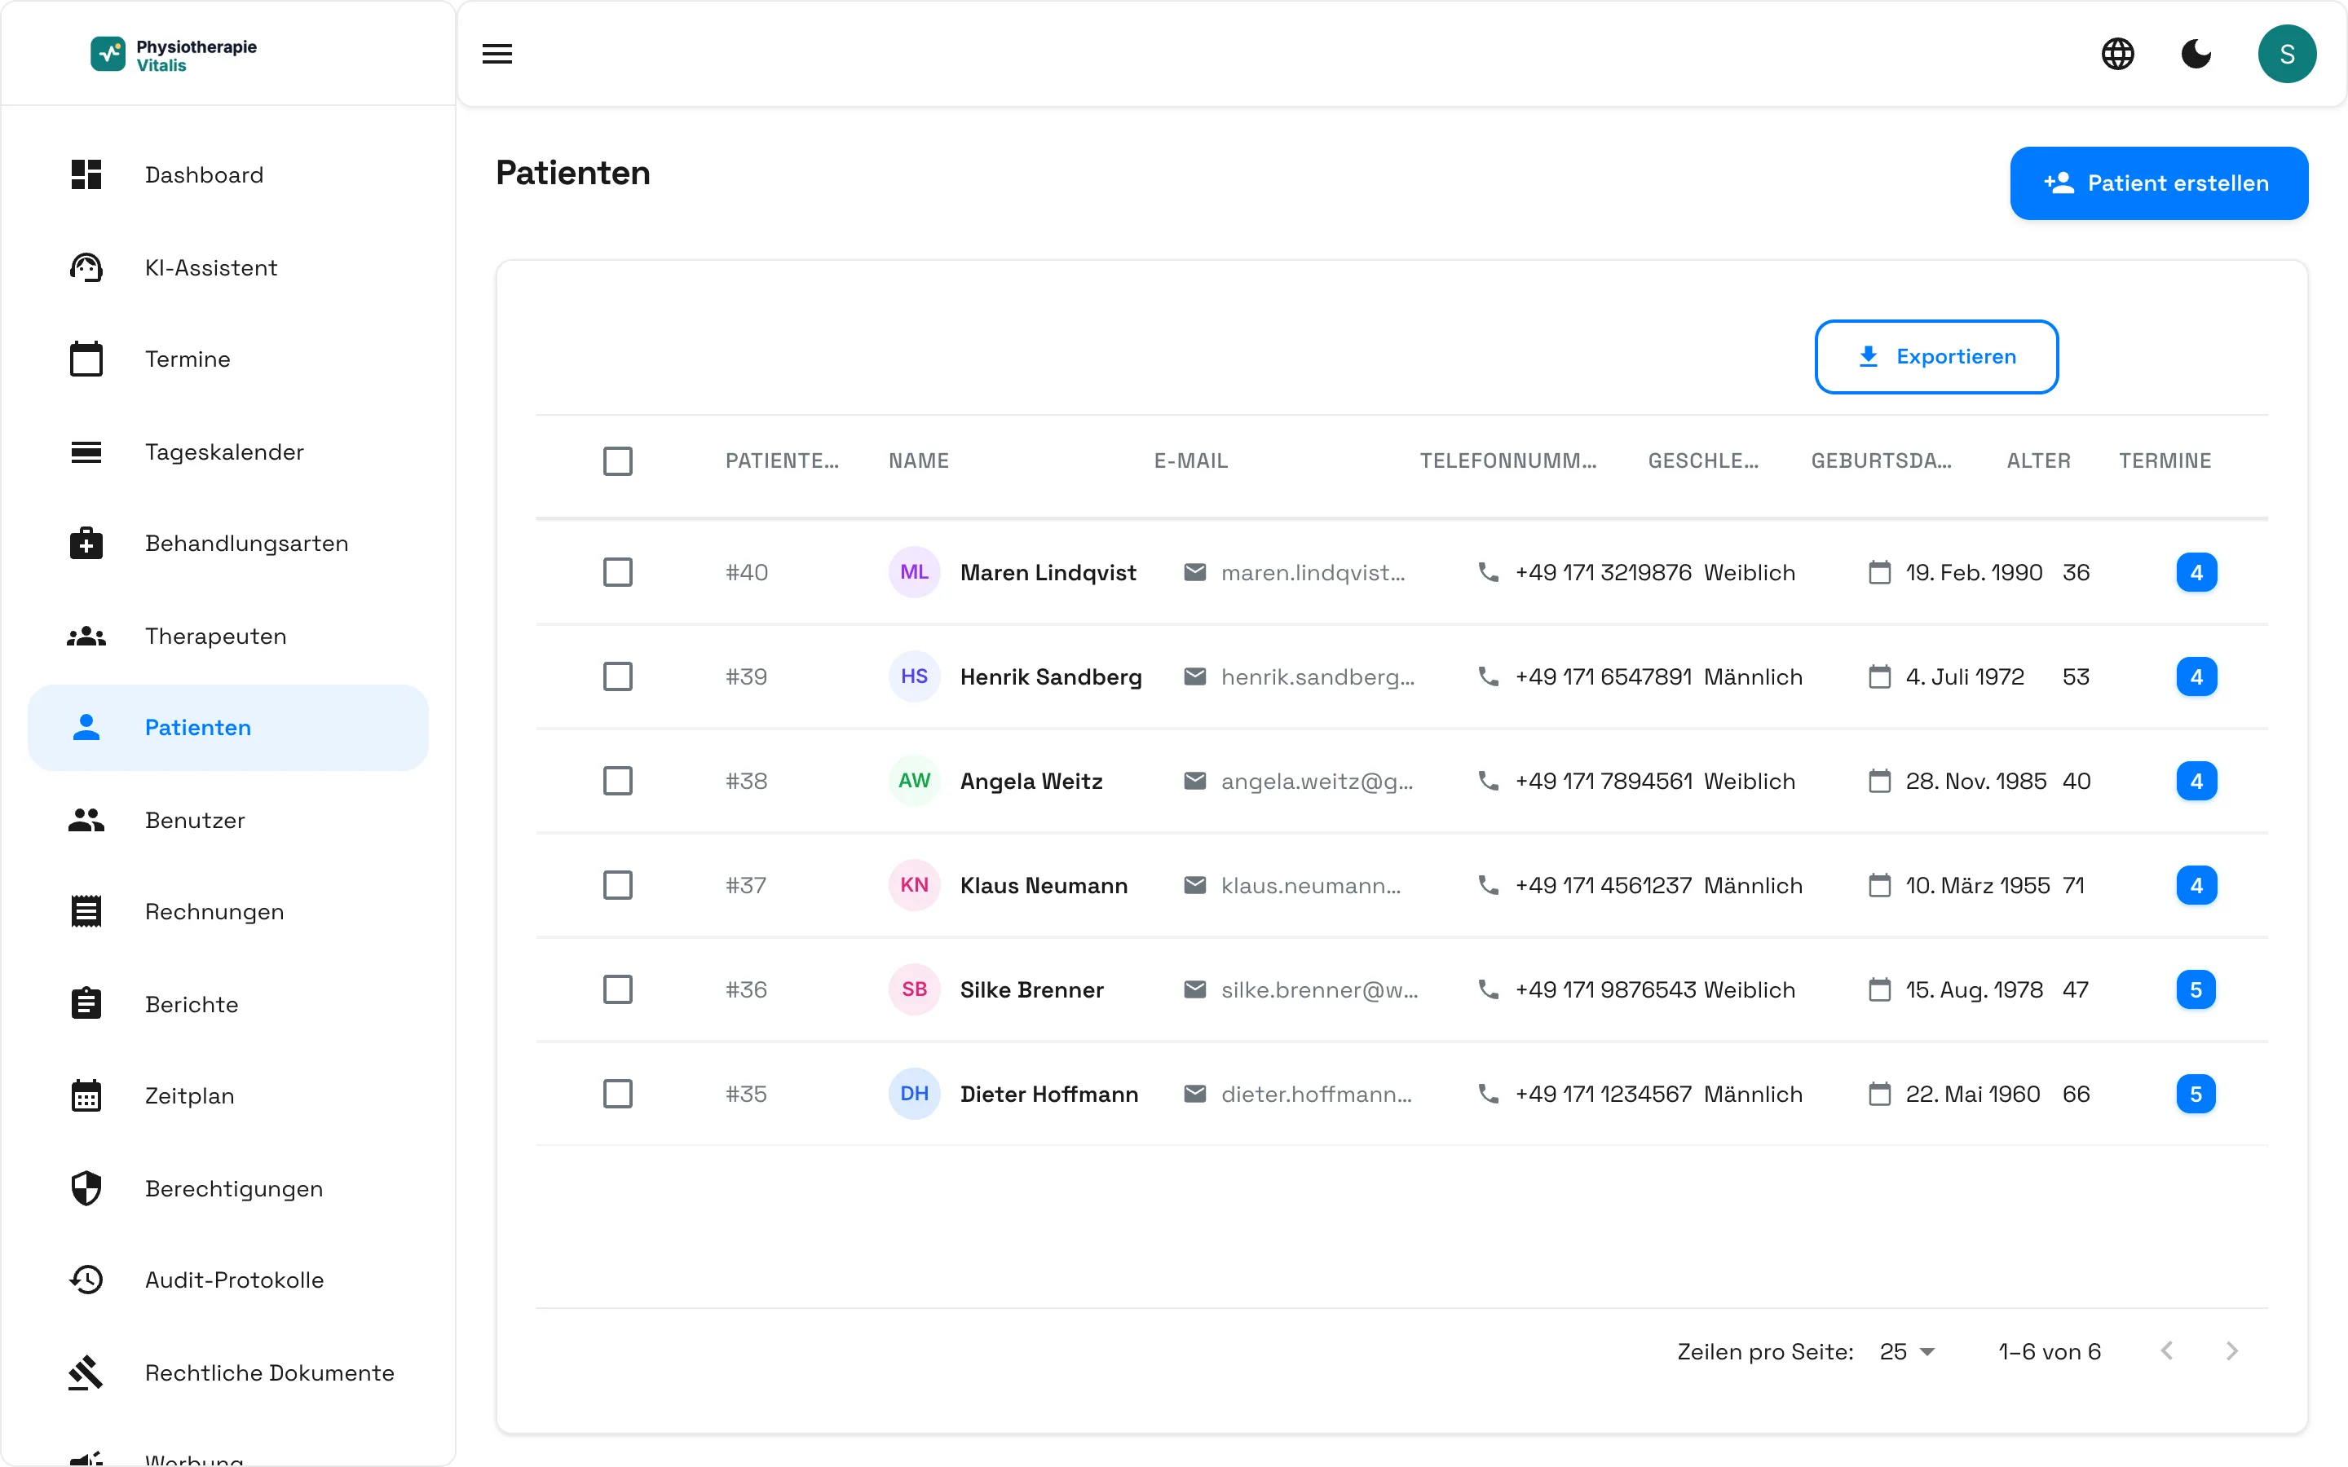This screenshot has height=1467, width=2348.
Task: Sort by the NAME column header
Action: [x=919, y=460]
